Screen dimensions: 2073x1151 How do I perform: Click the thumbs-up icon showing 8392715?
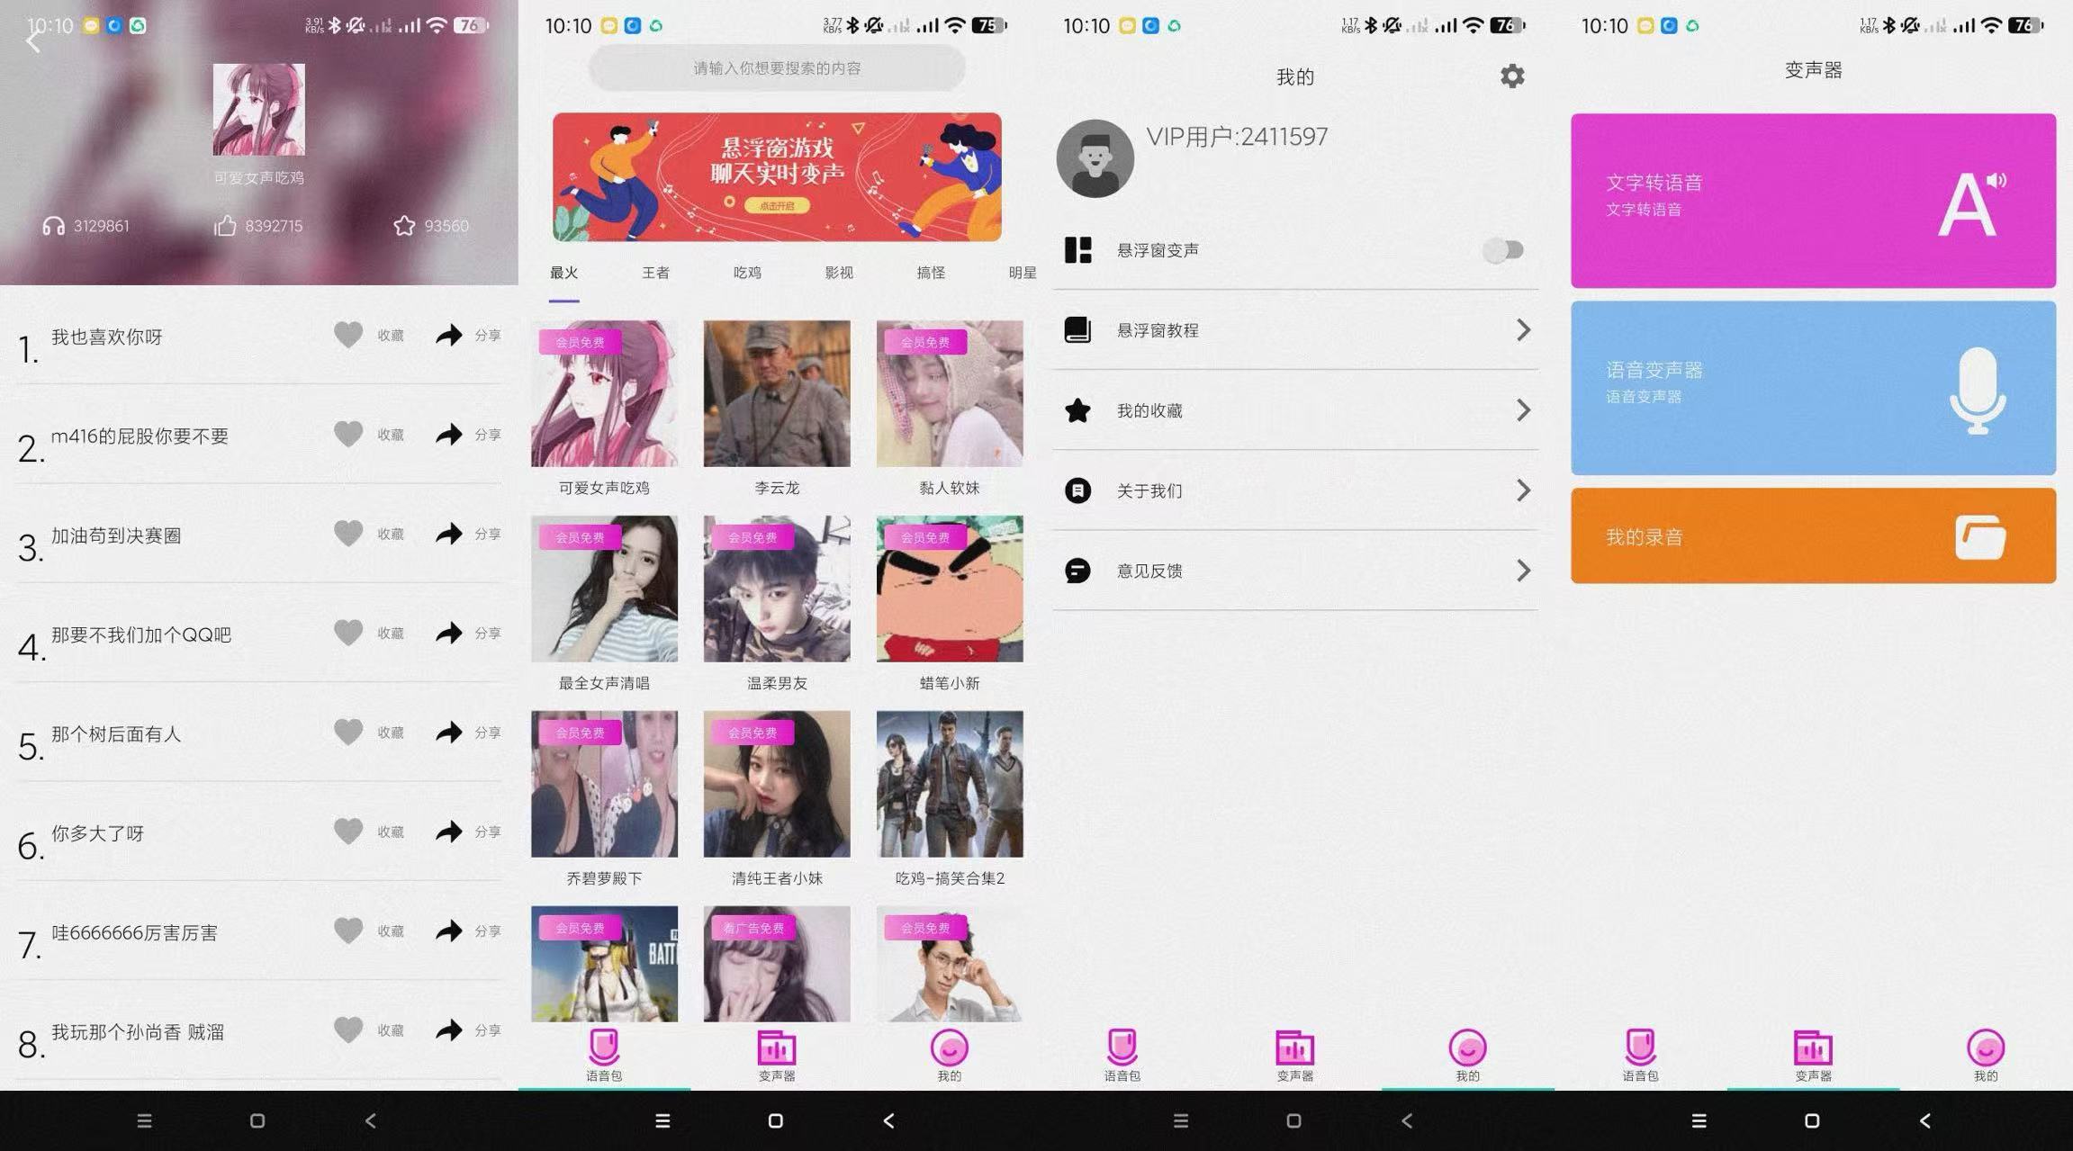click(225, 226)
